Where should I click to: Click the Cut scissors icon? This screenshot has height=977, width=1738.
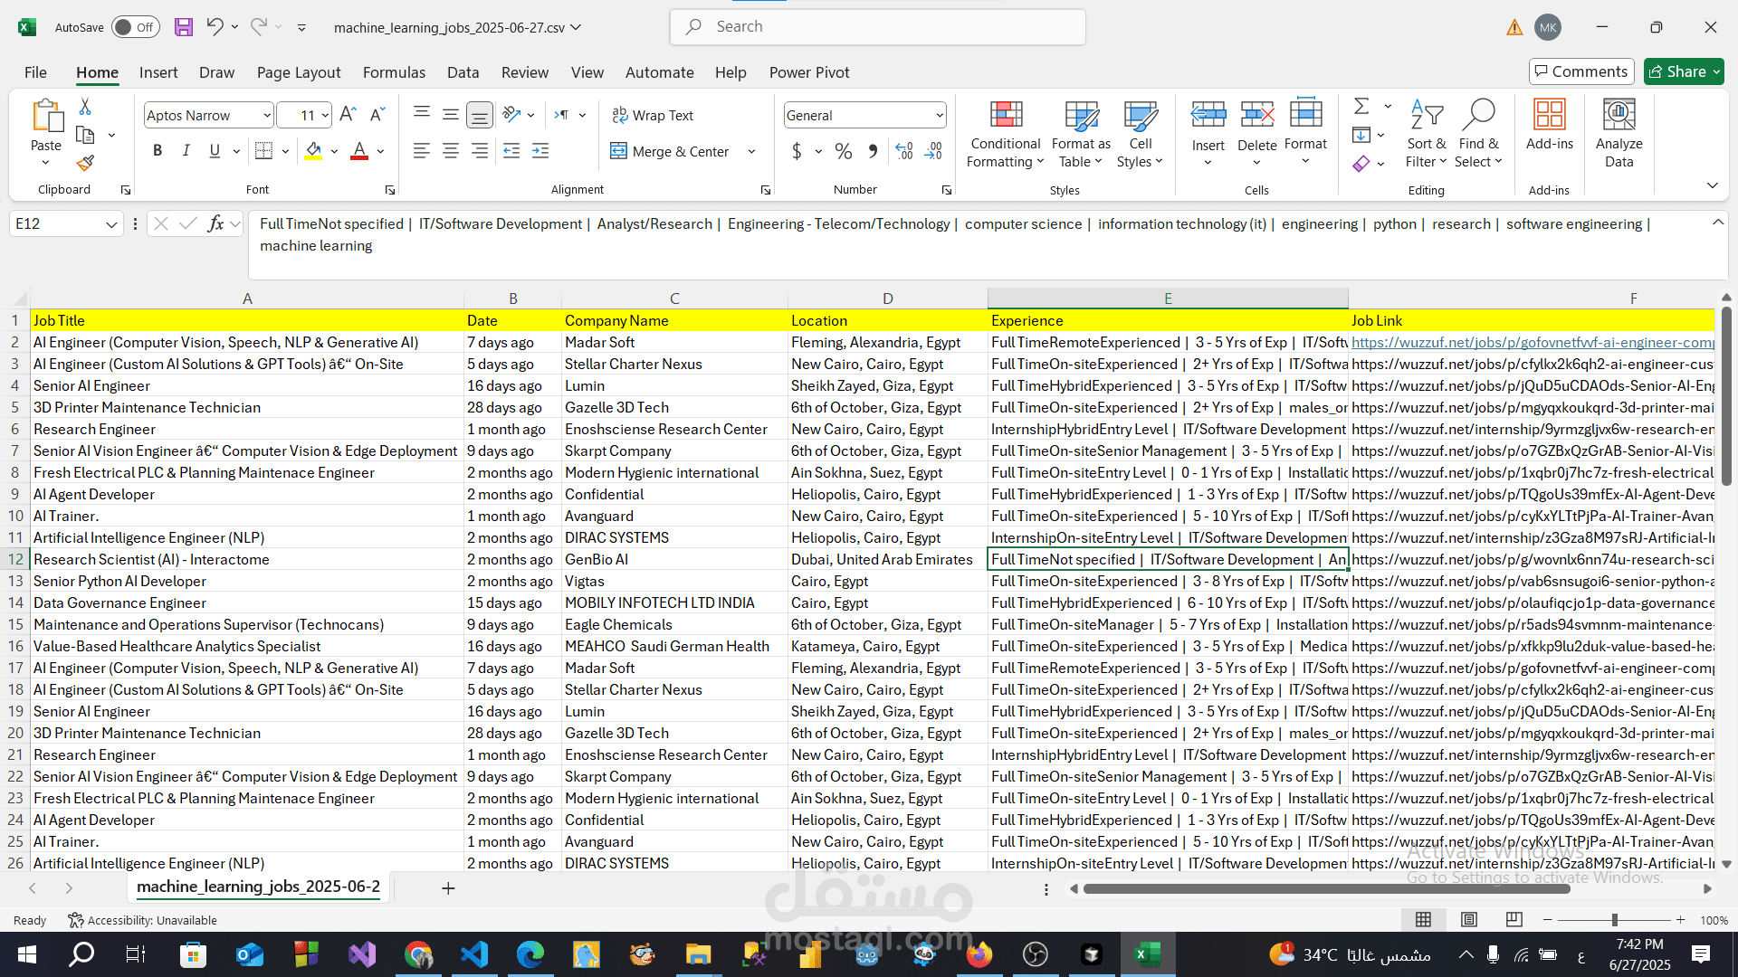point(85,107)
